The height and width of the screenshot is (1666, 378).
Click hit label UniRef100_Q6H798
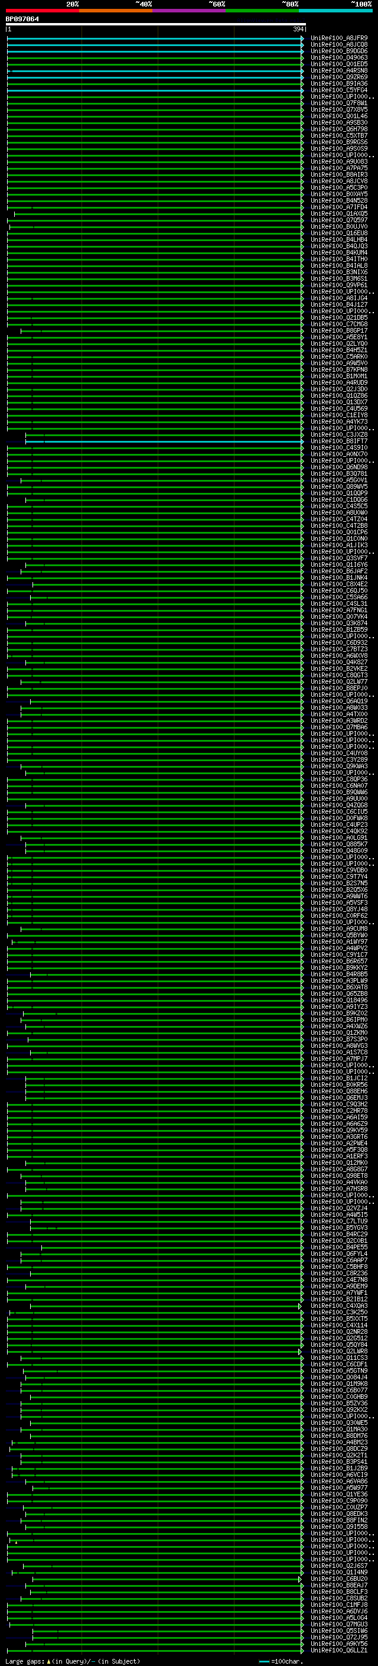click(x=338, y=129)
